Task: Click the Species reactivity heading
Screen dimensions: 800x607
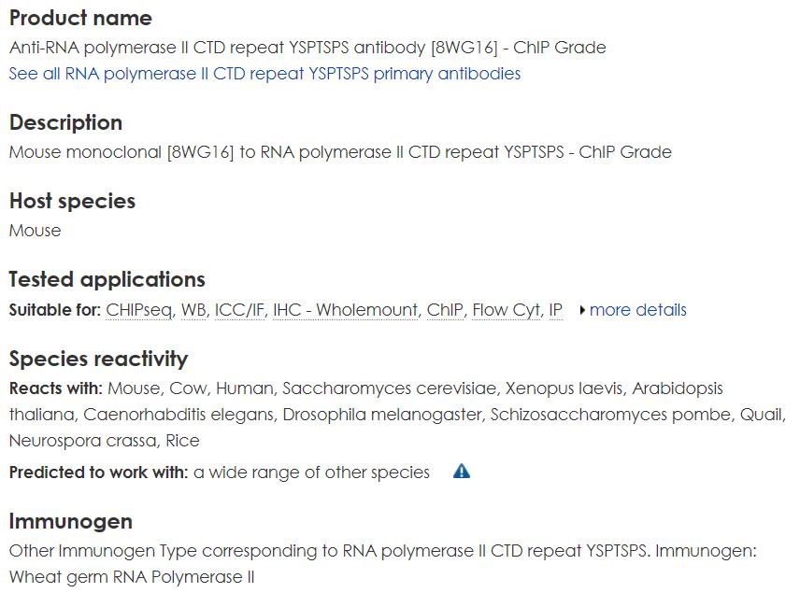Action: (98, 359)
